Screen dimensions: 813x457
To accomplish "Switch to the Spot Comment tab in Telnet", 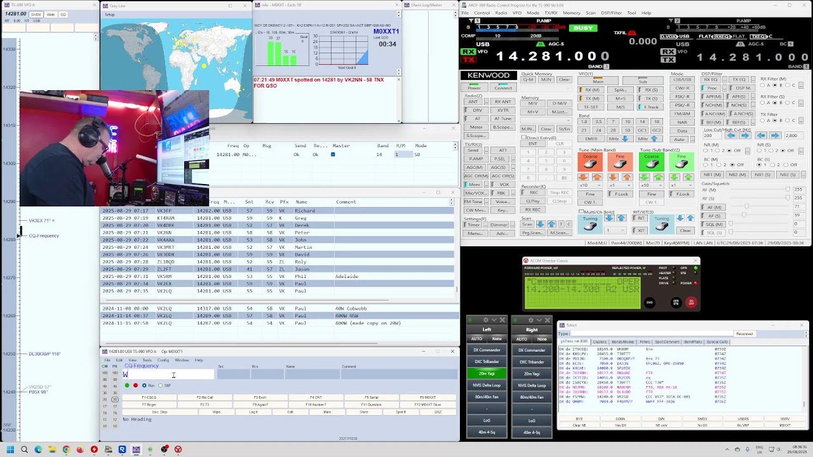I will pos(667,341).
